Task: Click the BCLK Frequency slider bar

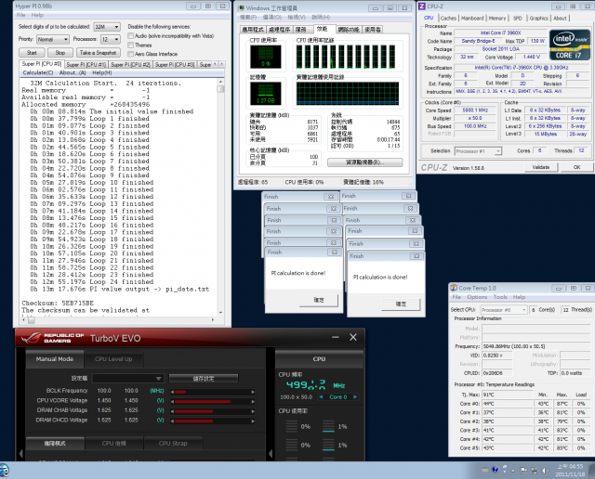Action: (213, 392)
